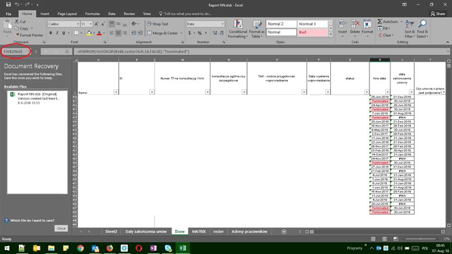Open the Calibri font name dropdown
This screenshot has height=254, width=452.
78,24
